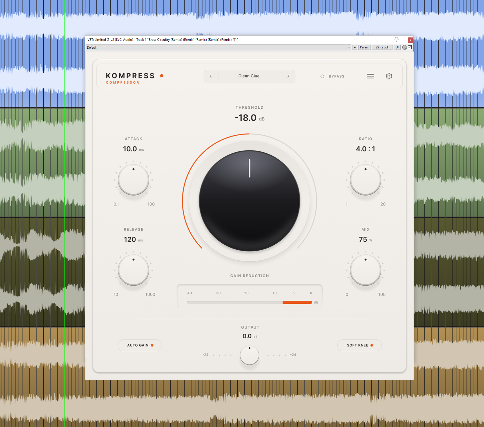The width and height of the screenshot is (484, 427).
Task: Click the + preset button
Action: [x=355, y=47]
